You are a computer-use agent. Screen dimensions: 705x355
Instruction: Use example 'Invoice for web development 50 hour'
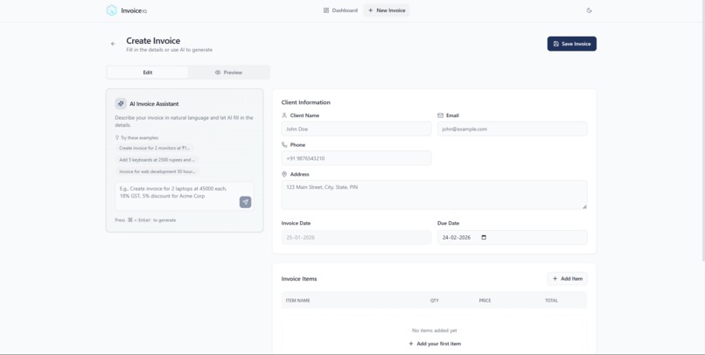click(157, 171)
